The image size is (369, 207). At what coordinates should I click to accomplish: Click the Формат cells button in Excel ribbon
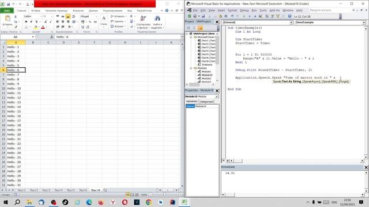tap(118, 26)
